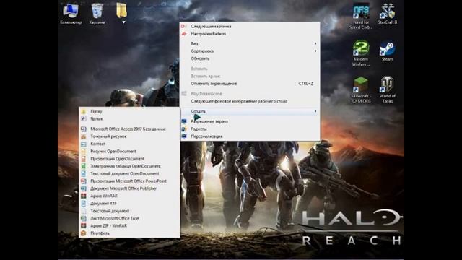Create a Документ RTF
The height and width of the screenshot is (260, 462).
(x=129, y=204)
